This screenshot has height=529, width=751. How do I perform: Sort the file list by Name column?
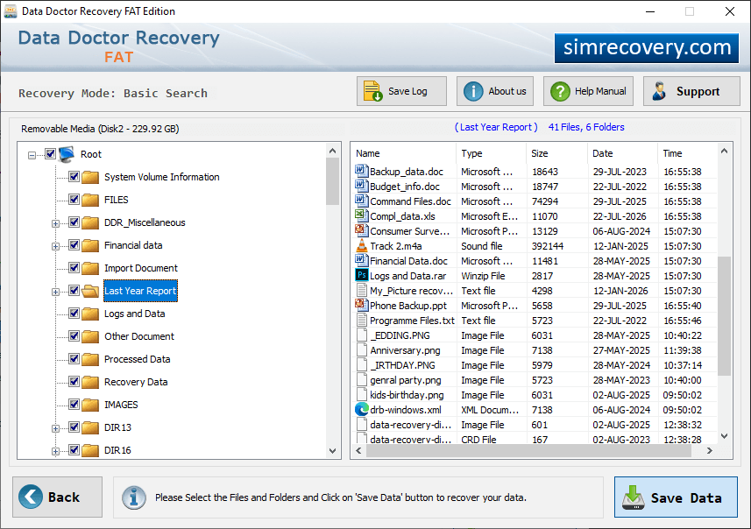pyautogui.click(x=403, y=153)
